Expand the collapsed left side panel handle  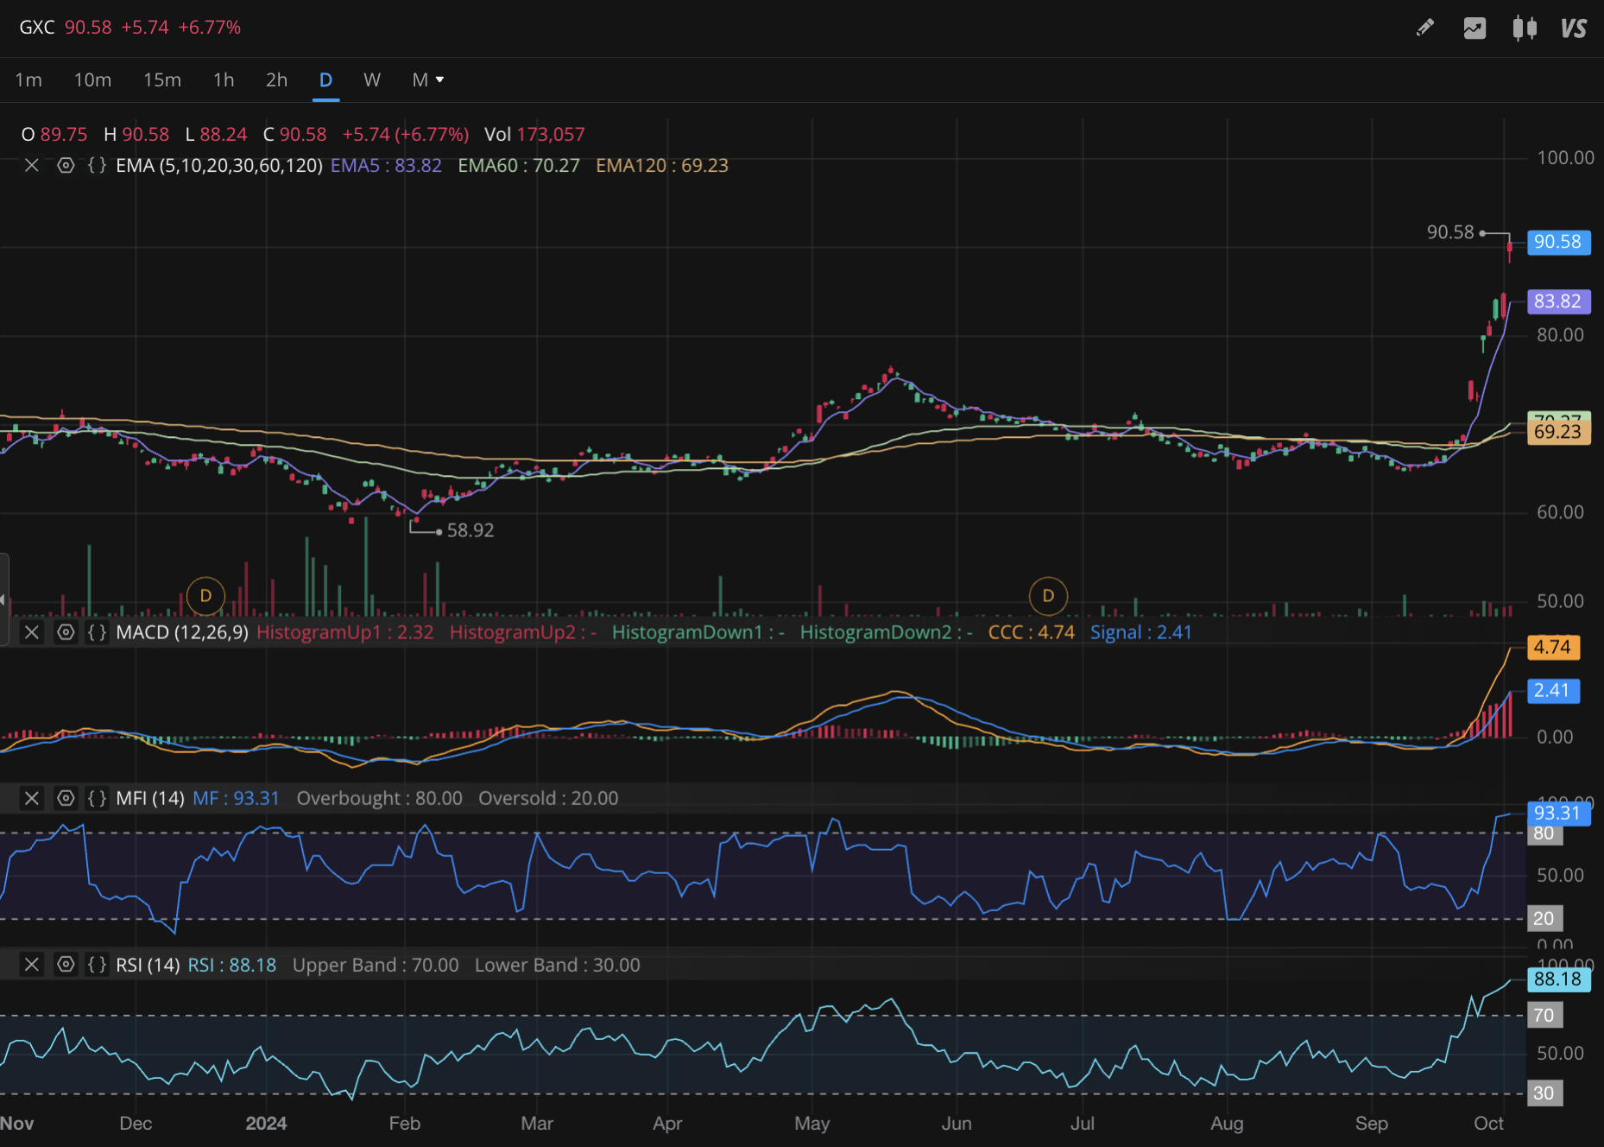coord(3,599)
